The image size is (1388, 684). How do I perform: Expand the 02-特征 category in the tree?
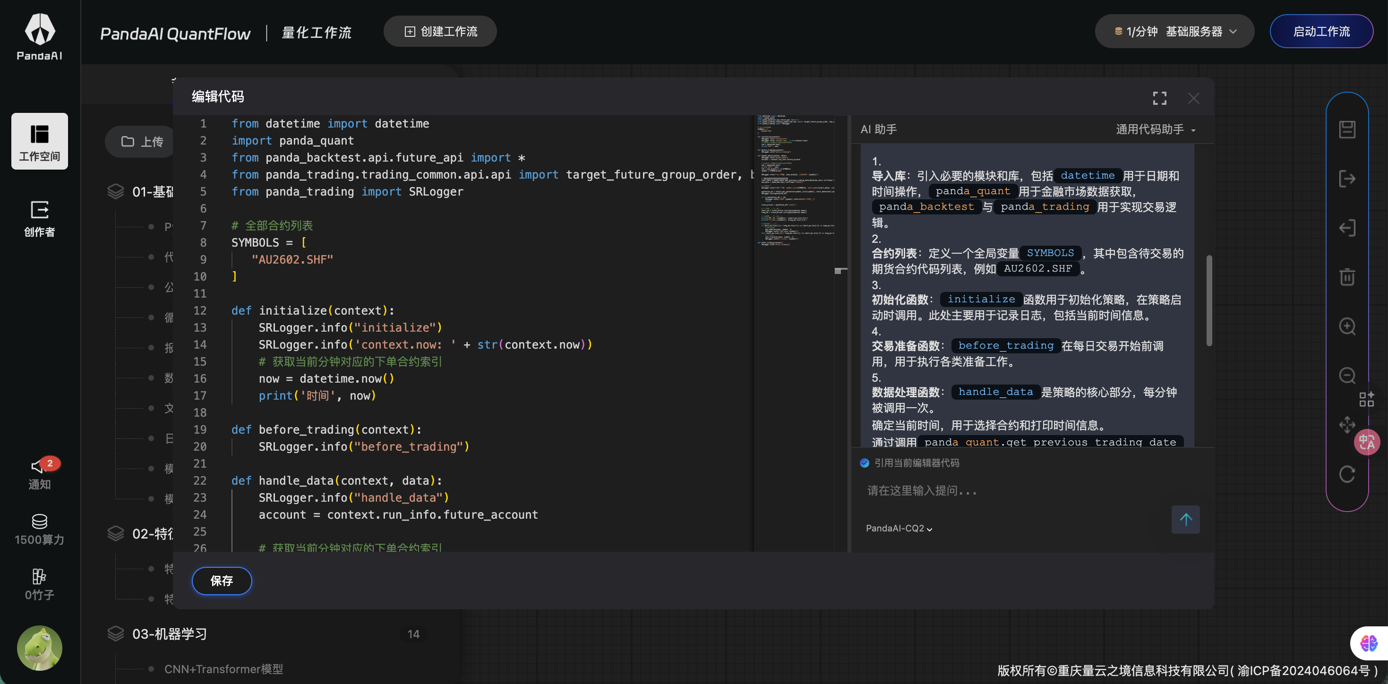(153, 533)
